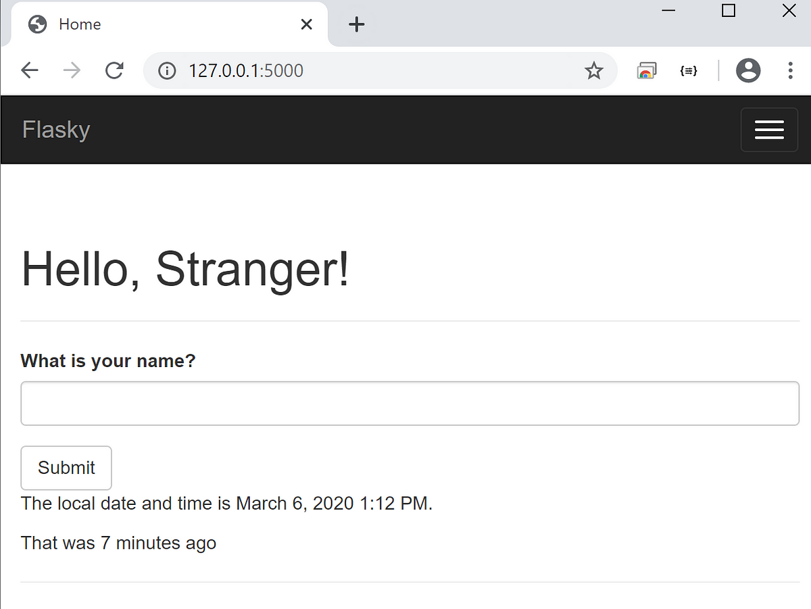
Task: Reload the current page
Action: [x=115, y=70]
